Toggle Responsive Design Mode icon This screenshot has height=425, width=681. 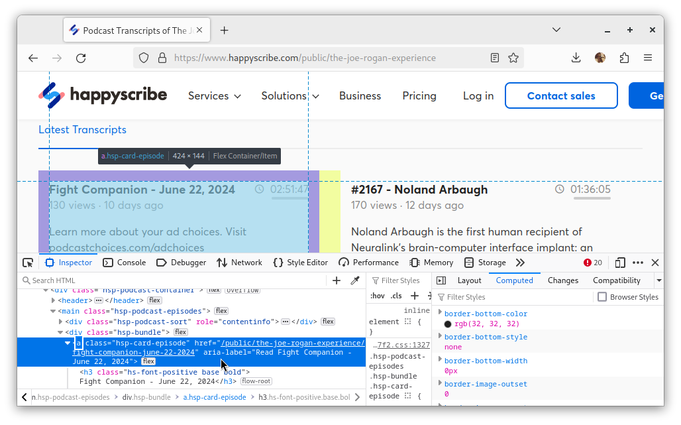(620, 263)
